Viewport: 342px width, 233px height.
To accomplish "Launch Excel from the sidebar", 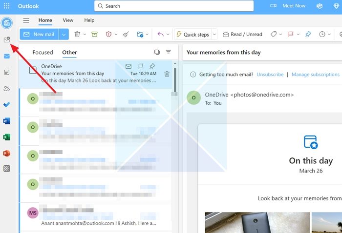I will 7,137.
